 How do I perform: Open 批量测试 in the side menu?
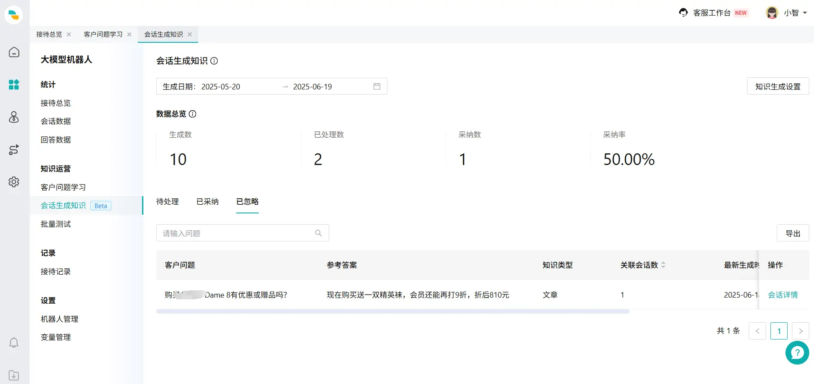pos(56,224)
